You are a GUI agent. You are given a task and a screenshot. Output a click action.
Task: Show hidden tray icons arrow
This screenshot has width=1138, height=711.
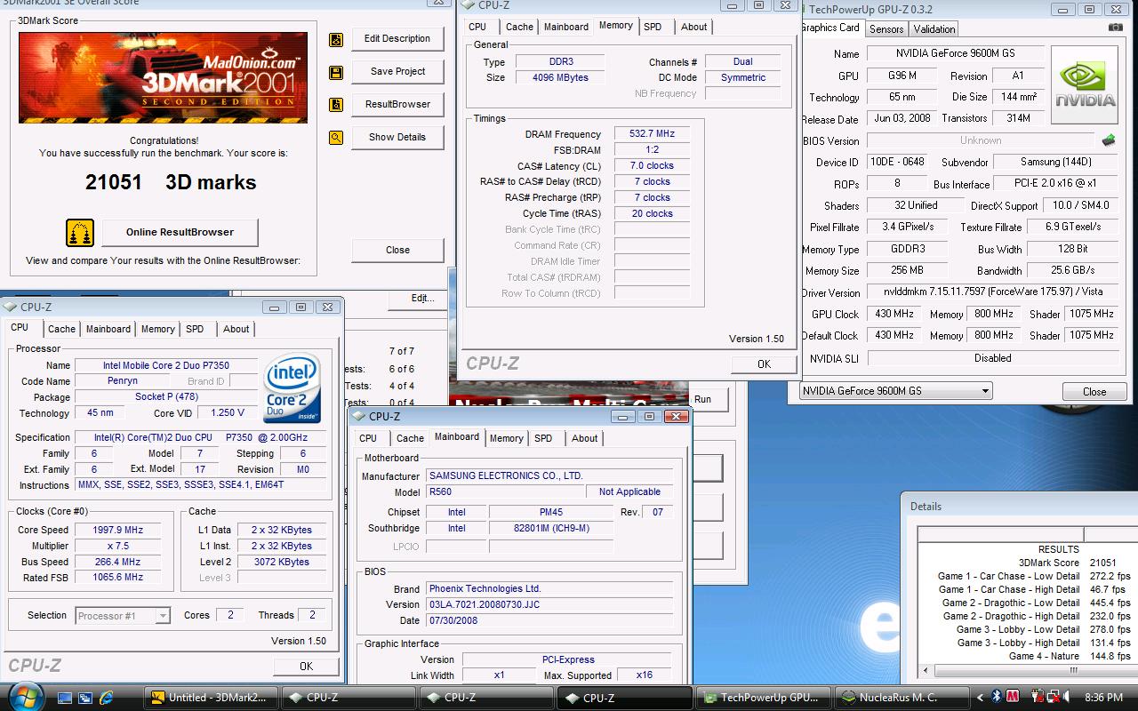[981, 698]
